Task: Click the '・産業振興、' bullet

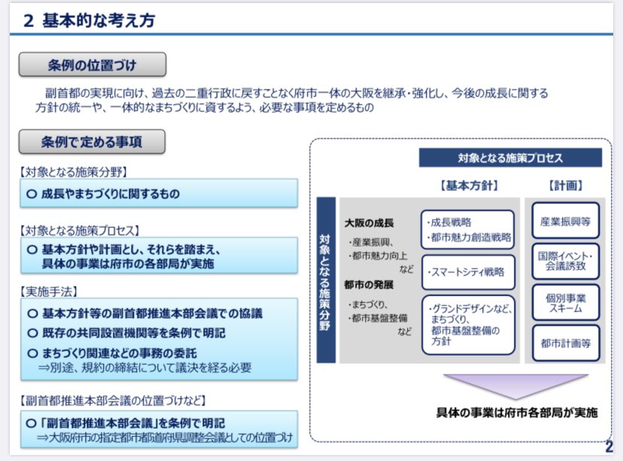Action: point(371,242)
